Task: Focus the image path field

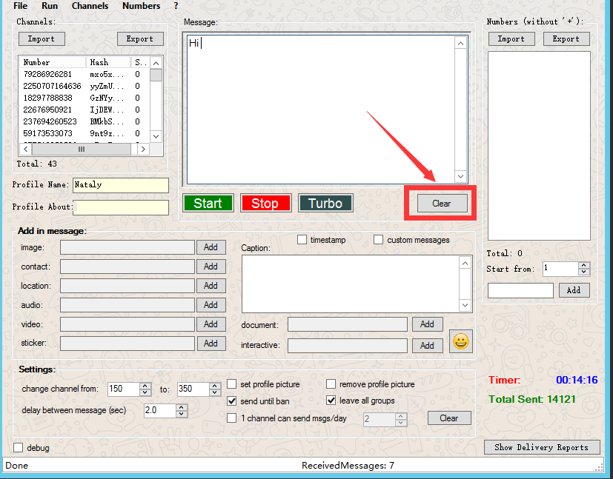Action: (x=127, y=247)
